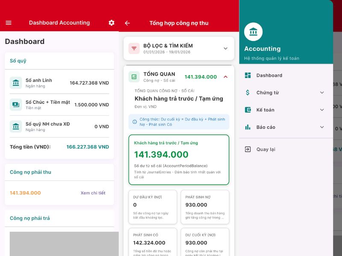Select Quay lại in the side drawer
The width and height of the screenshot is (342, 256).
[x=265, y=149]
